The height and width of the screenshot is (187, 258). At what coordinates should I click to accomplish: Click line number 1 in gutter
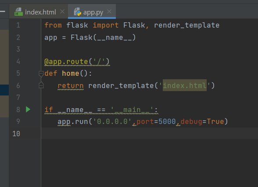tap(18, 25)
